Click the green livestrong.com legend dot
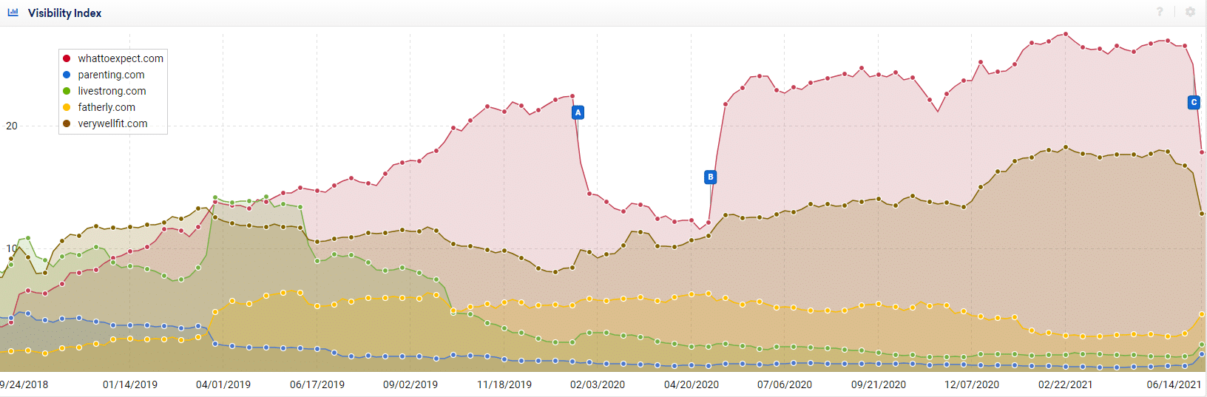 pos(67,91)
